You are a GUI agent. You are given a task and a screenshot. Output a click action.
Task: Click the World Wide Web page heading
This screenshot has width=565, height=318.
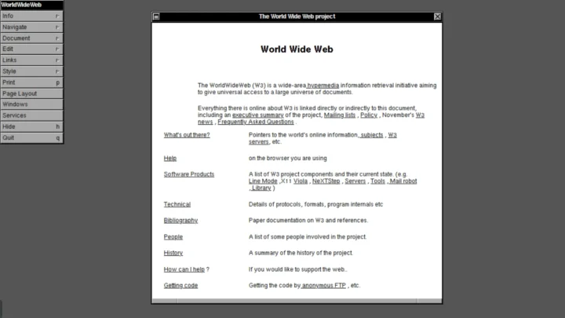pos(297,49)
